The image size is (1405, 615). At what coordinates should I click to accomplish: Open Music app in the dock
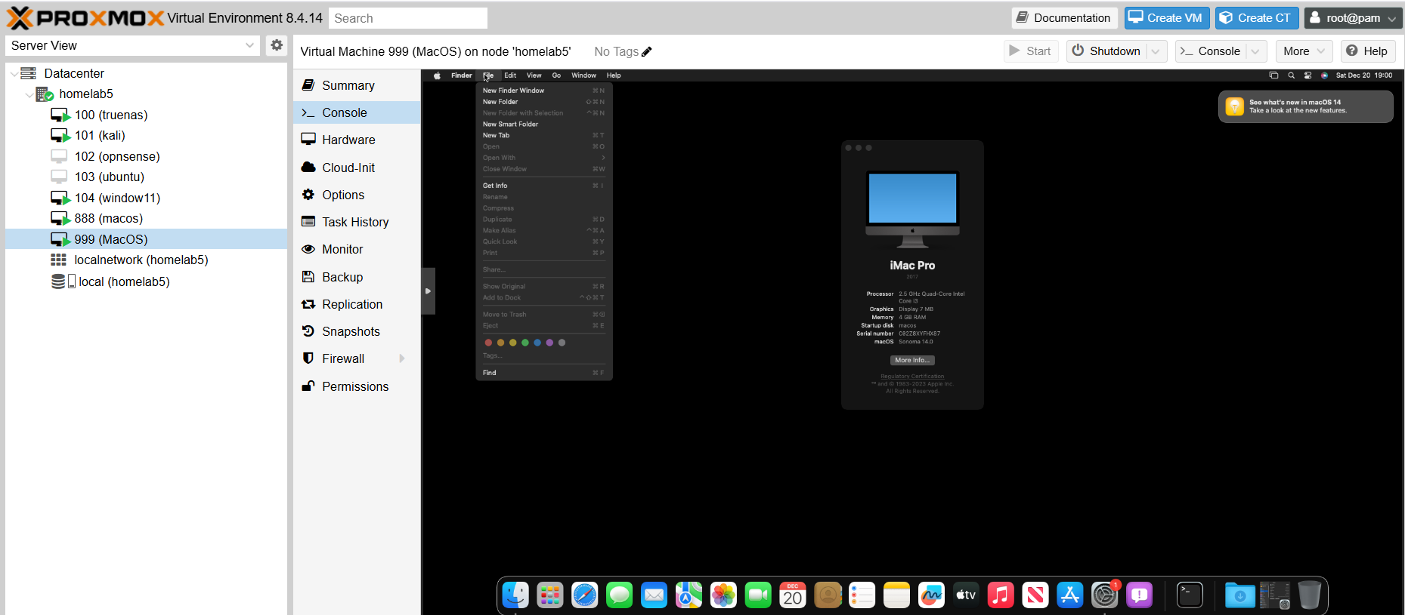(x=1001, y=595)
